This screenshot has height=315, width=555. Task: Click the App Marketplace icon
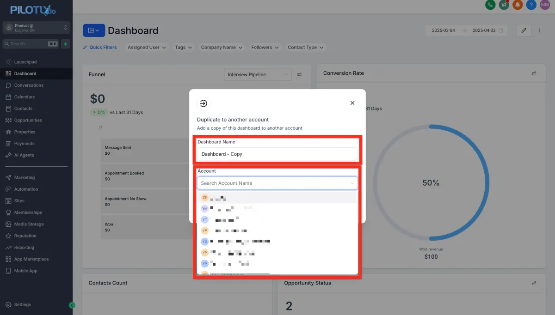[x=9, y=259]
